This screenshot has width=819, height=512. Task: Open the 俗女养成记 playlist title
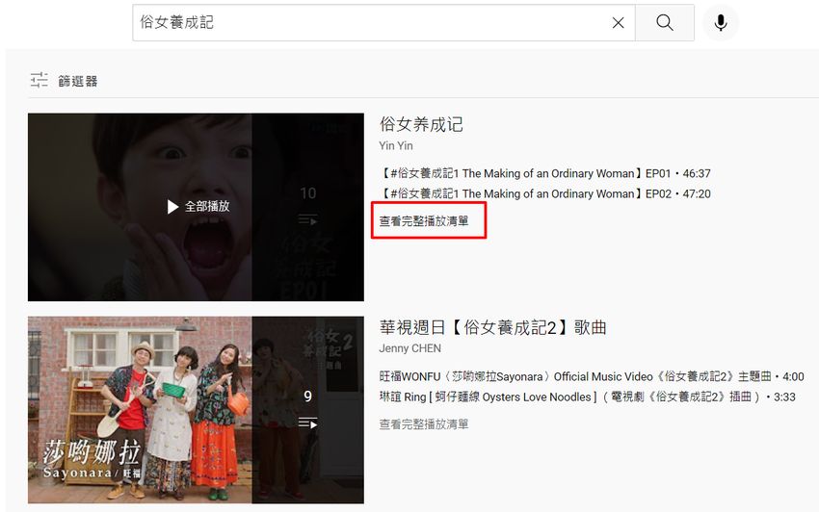pyautogui.click(x=421, y=124)
